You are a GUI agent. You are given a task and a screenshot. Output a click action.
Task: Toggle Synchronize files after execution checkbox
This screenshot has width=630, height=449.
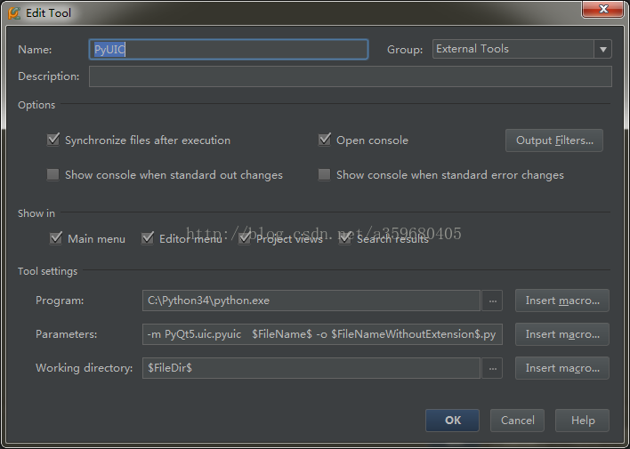pos(53,140)
